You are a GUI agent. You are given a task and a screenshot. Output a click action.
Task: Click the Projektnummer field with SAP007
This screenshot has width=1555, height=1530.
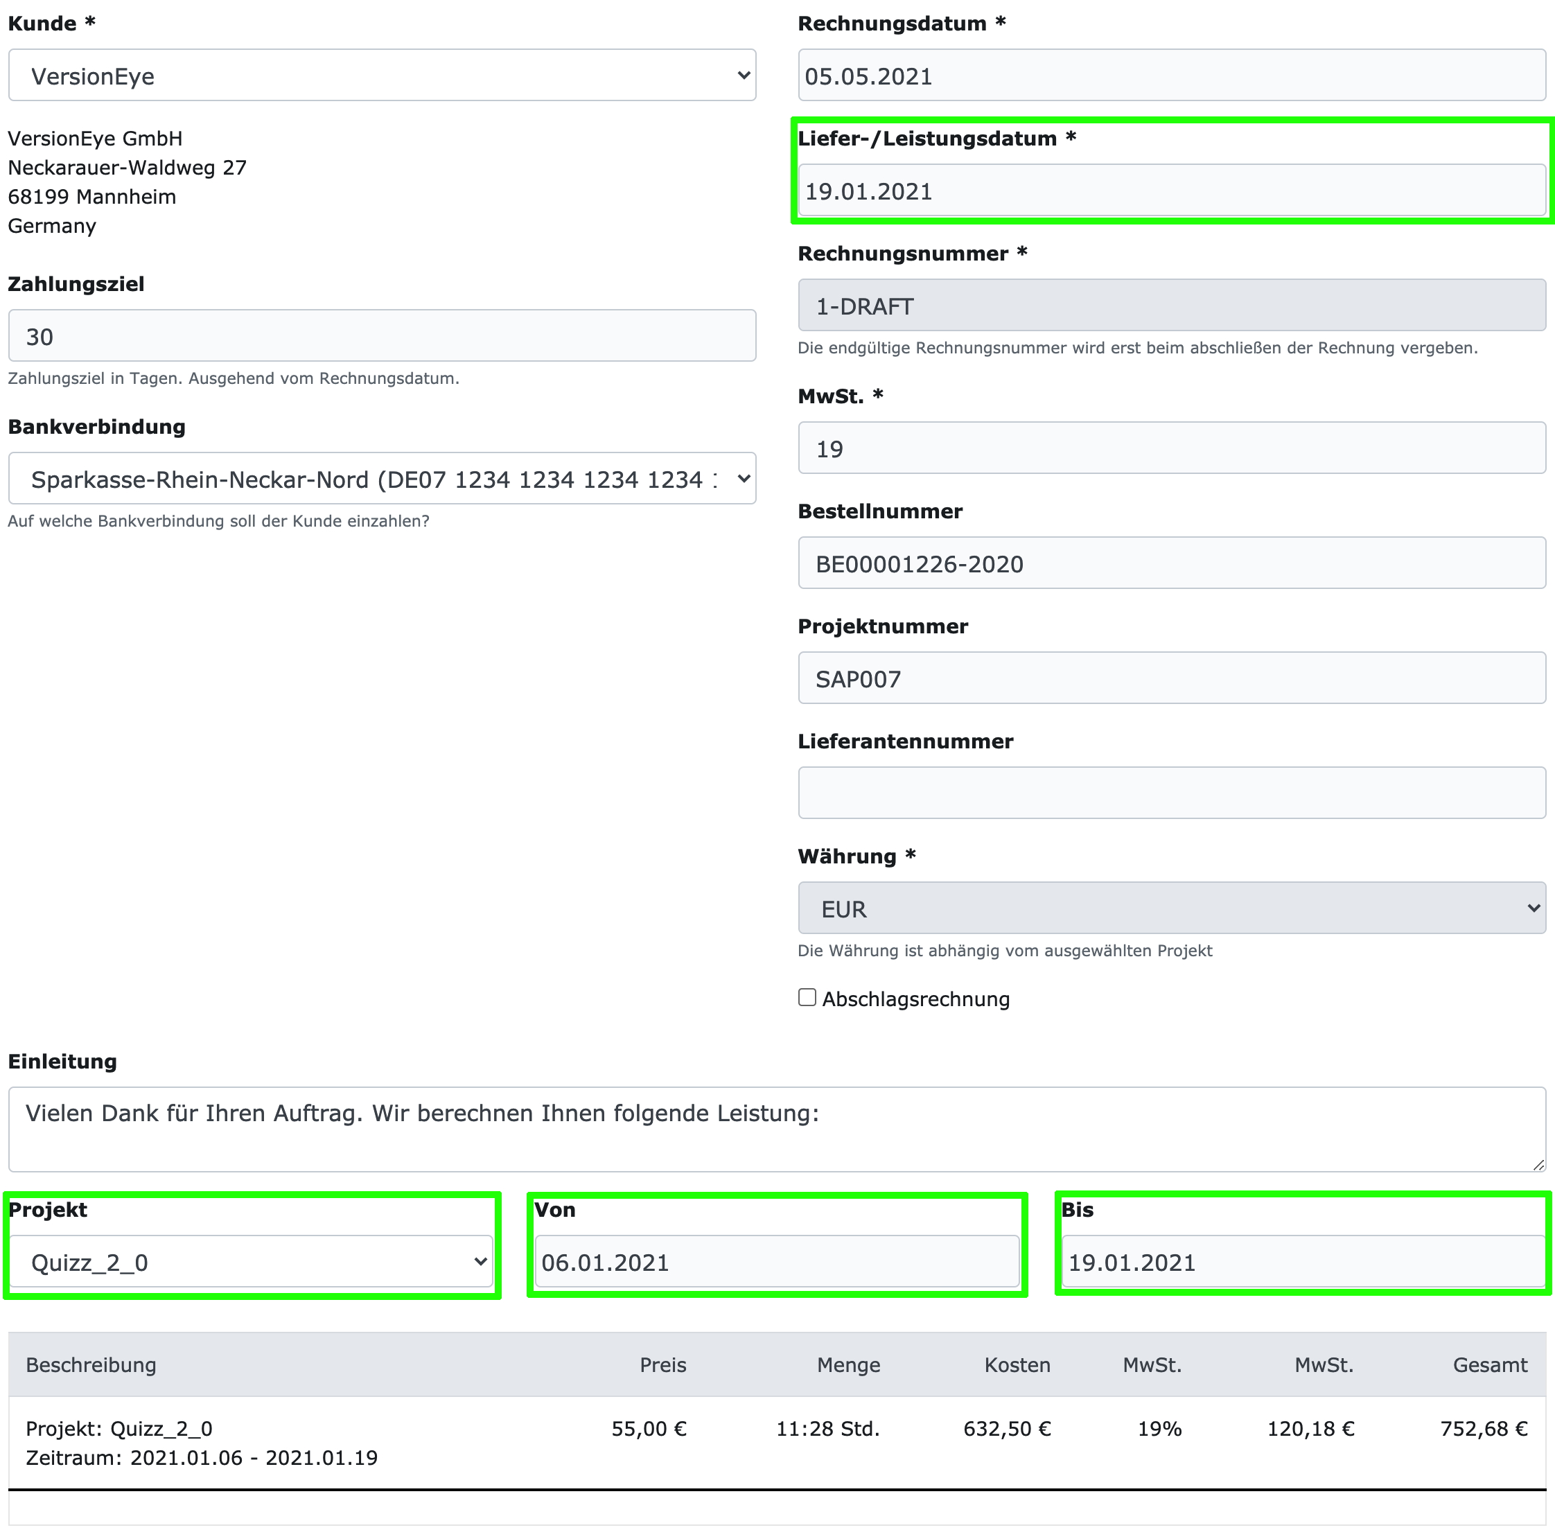coord(1171,678)
